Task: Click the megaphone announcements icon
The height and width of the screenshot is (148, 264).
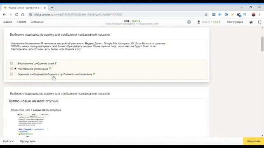Action: click(251, 22)
